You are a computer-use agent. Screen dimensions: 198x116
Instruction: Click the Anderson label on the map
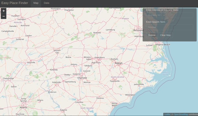coord(52,92)
